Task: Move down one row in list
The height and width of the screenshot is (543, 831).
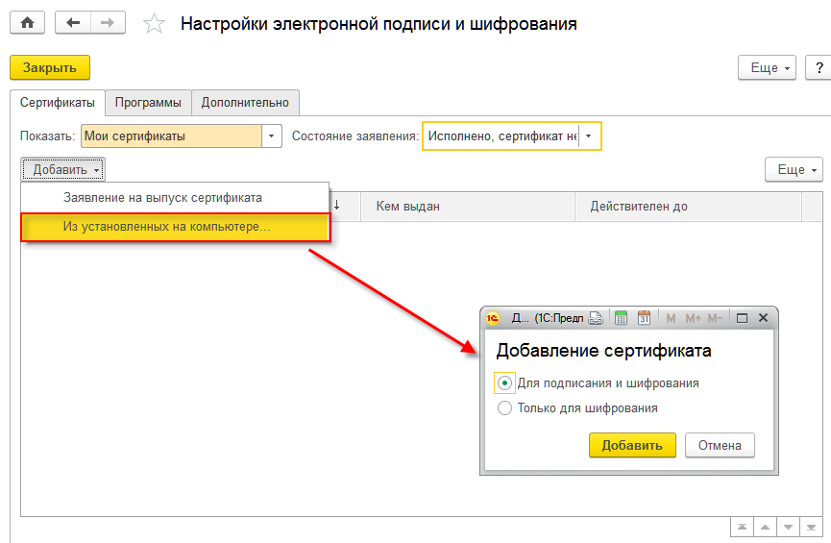Action: [788, 527]
